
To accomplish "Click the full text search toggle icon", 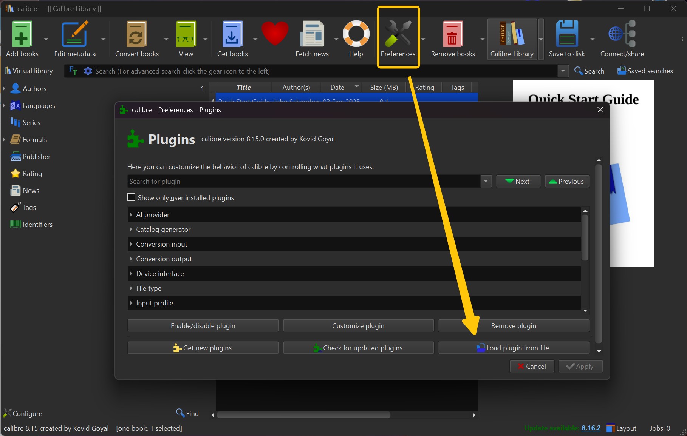I will [72, 71].
